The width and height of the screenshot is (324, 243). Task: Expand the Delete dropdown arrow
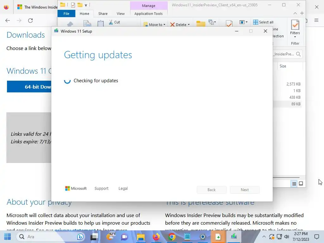coord(189,25)
